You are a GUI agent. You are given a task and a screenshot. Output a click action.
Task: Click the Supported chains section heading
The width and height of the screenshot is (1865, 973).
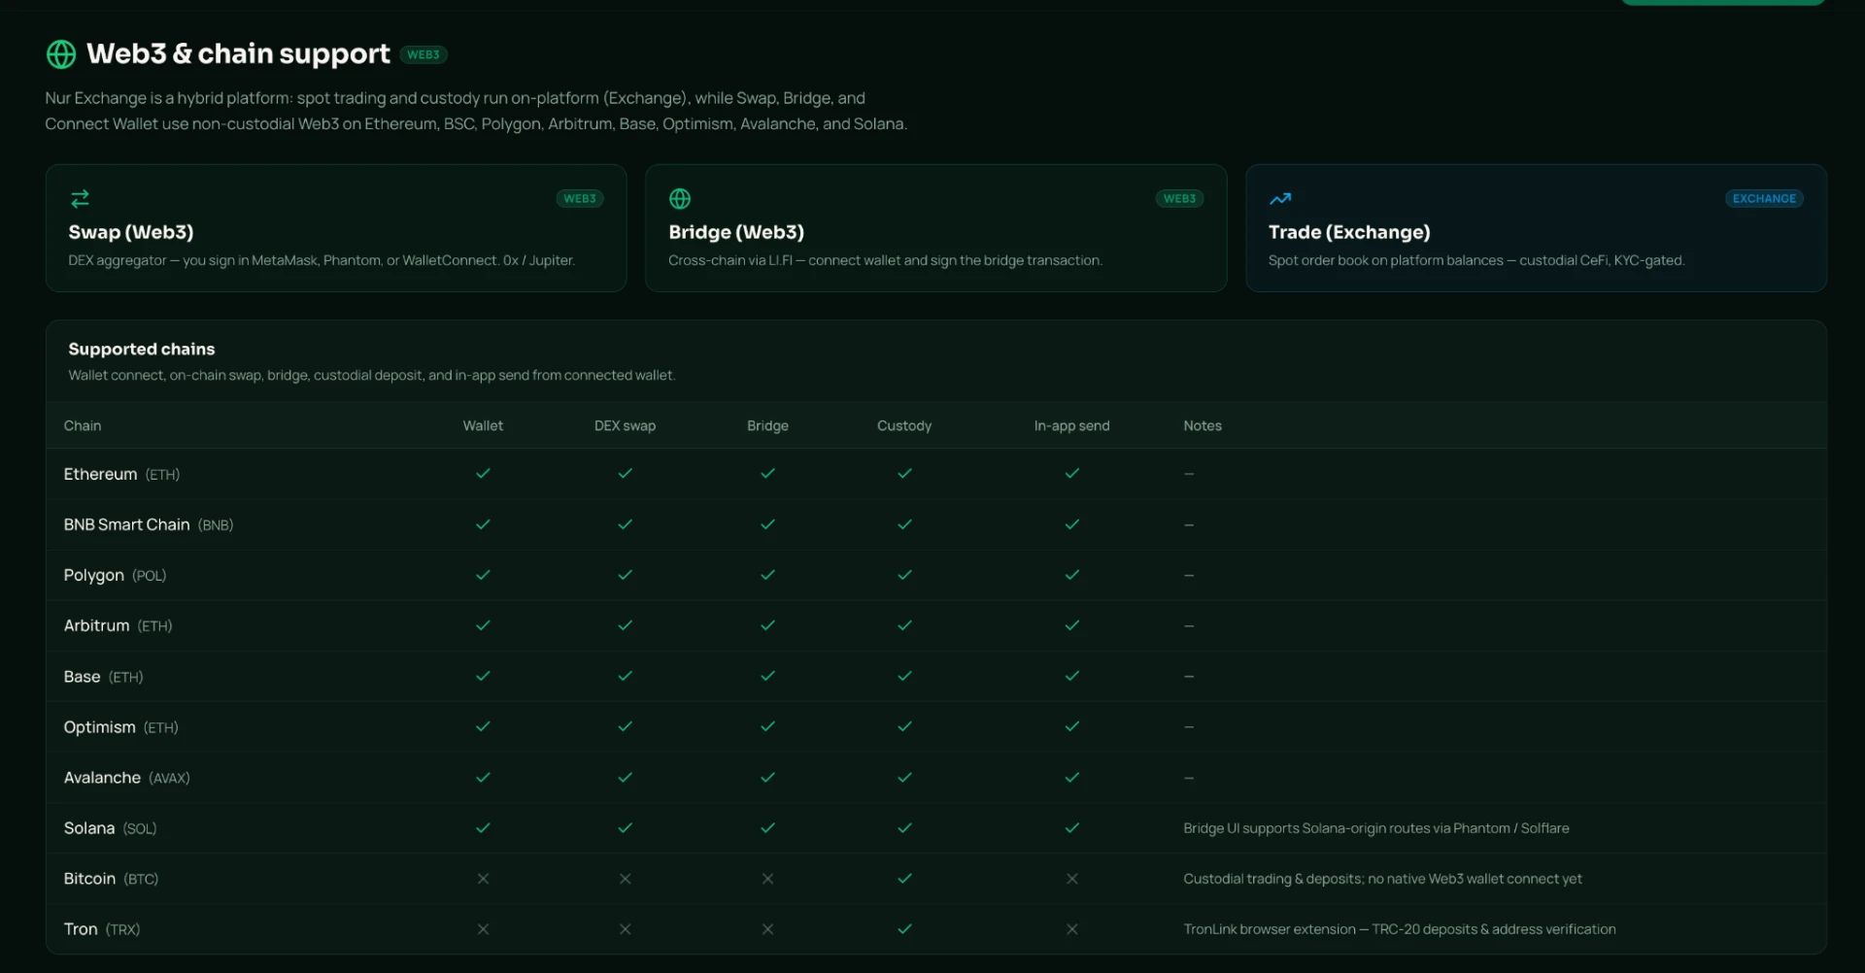tap(142, 349)
